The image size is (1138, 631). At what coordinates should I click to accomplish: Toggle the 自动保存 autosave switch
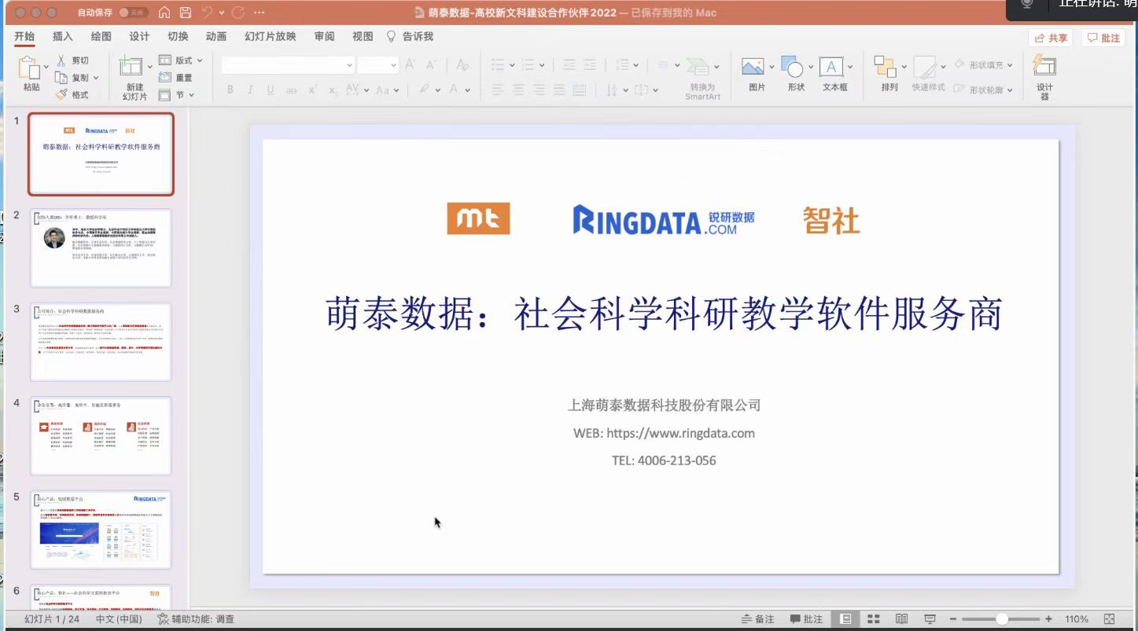tap(133, 13)
